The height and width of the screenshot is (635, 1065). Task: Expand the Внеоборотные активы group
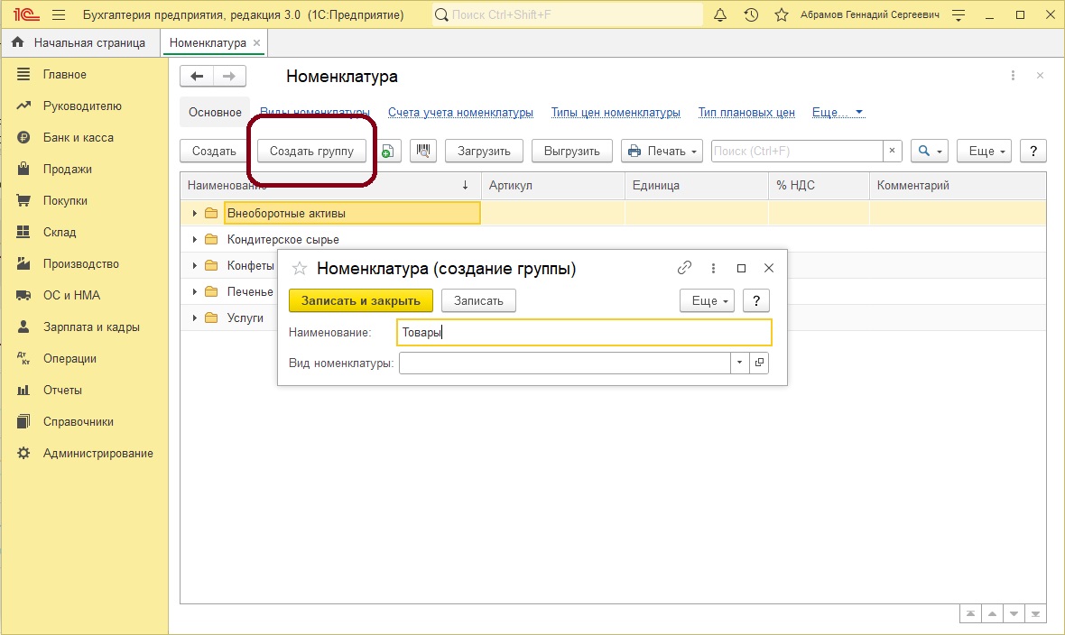tap(194, 214)
